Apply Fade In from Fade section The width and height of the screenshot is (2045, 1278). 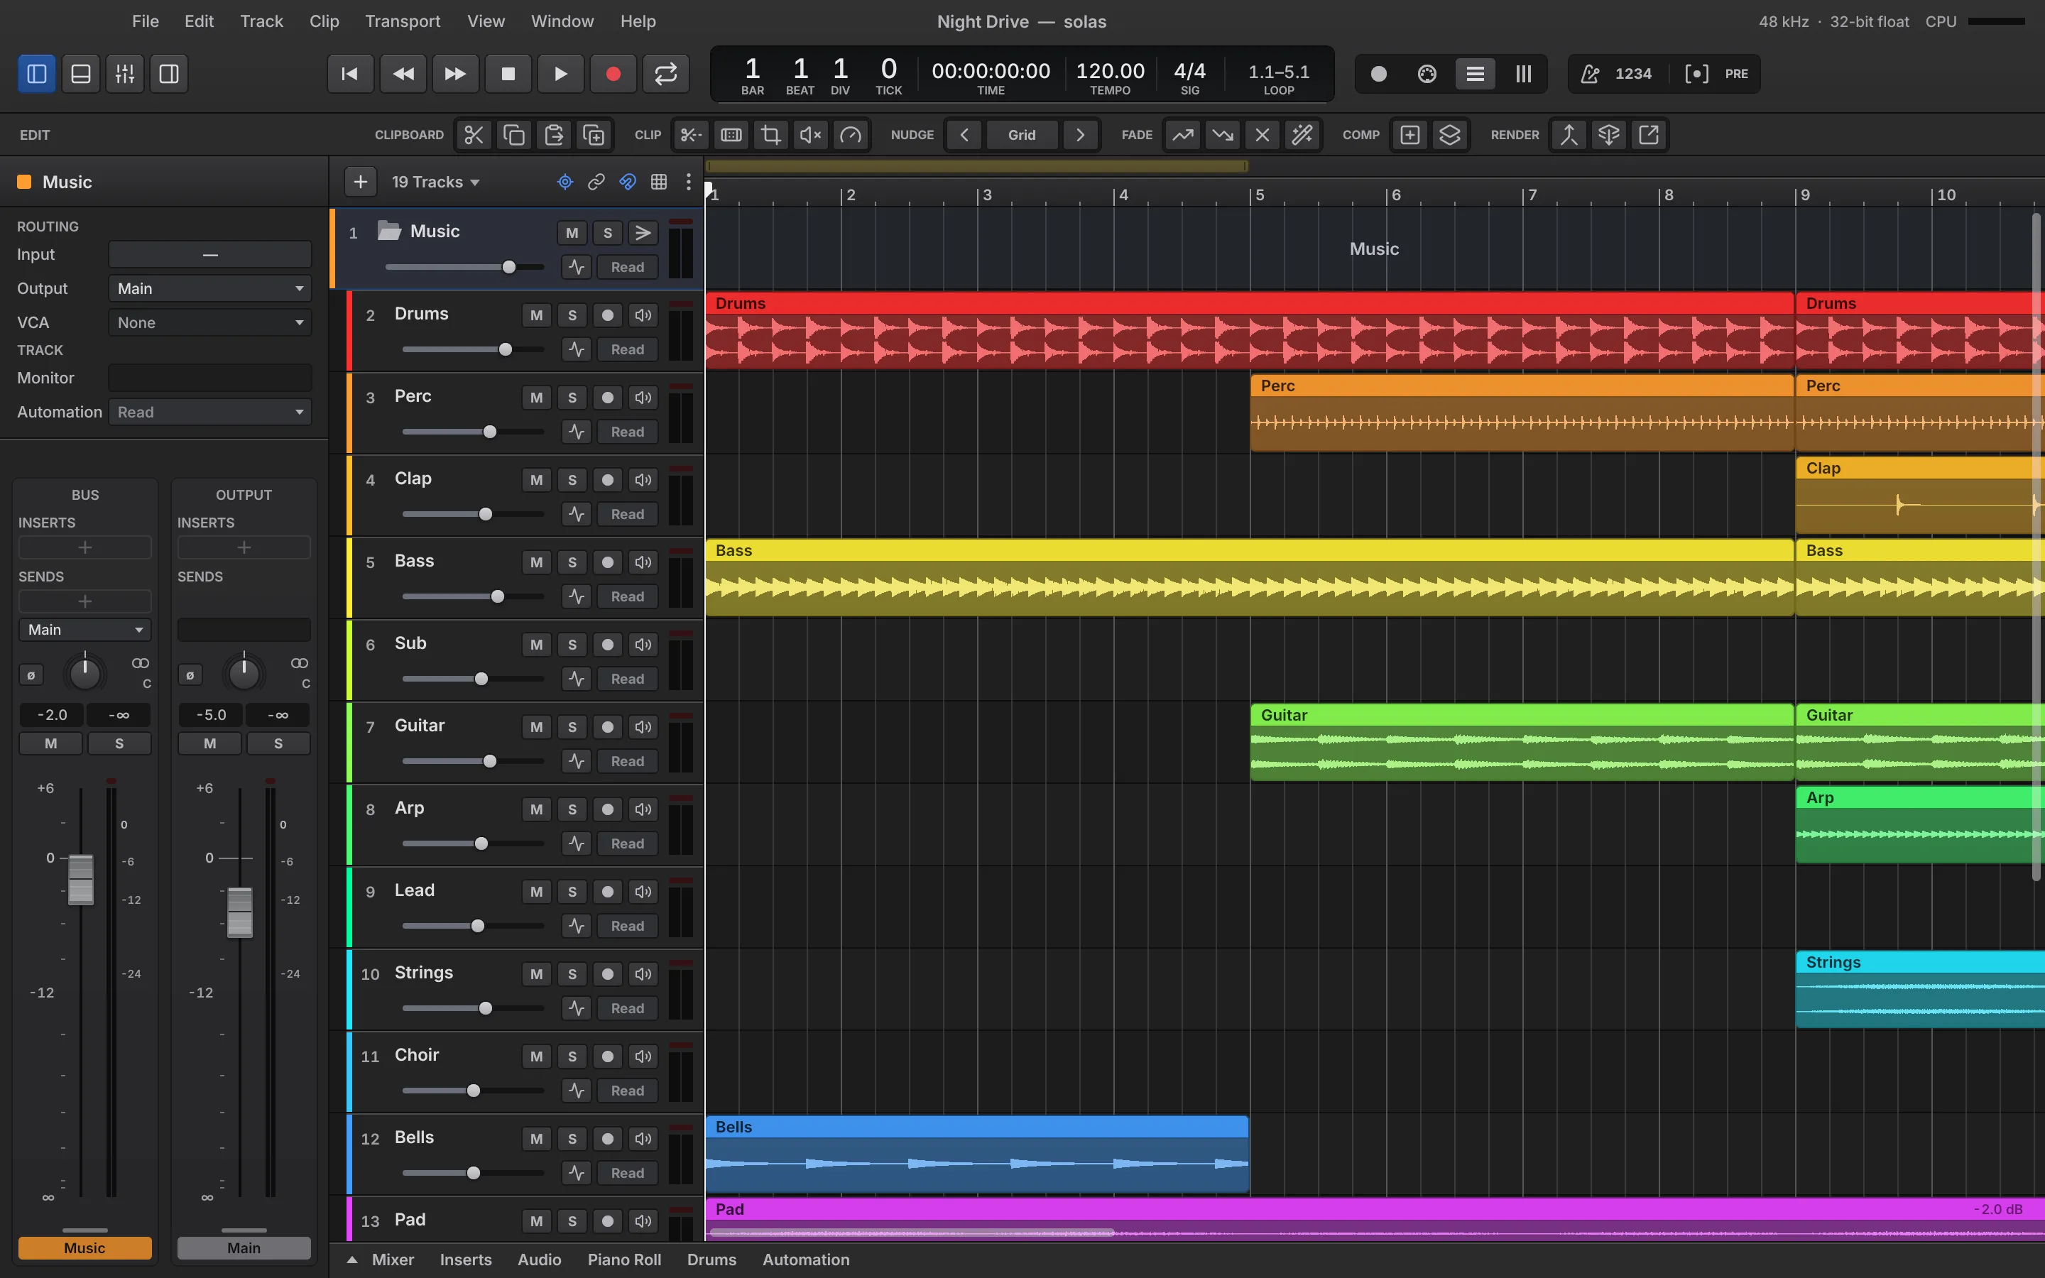[x=1182, y=134]
